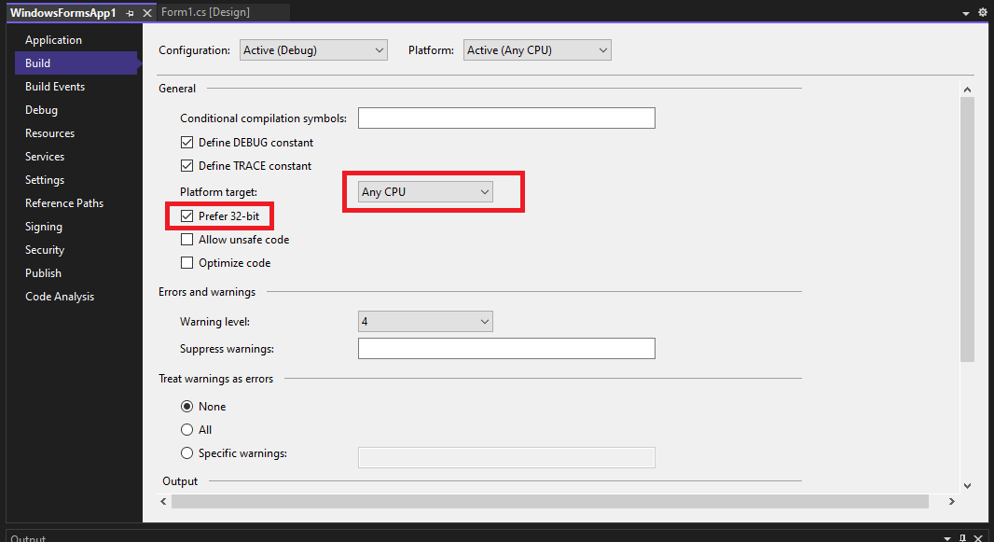The image size is (994, 542).
Task: Open the Code Analysis page
Action: (x=59, y=296)
